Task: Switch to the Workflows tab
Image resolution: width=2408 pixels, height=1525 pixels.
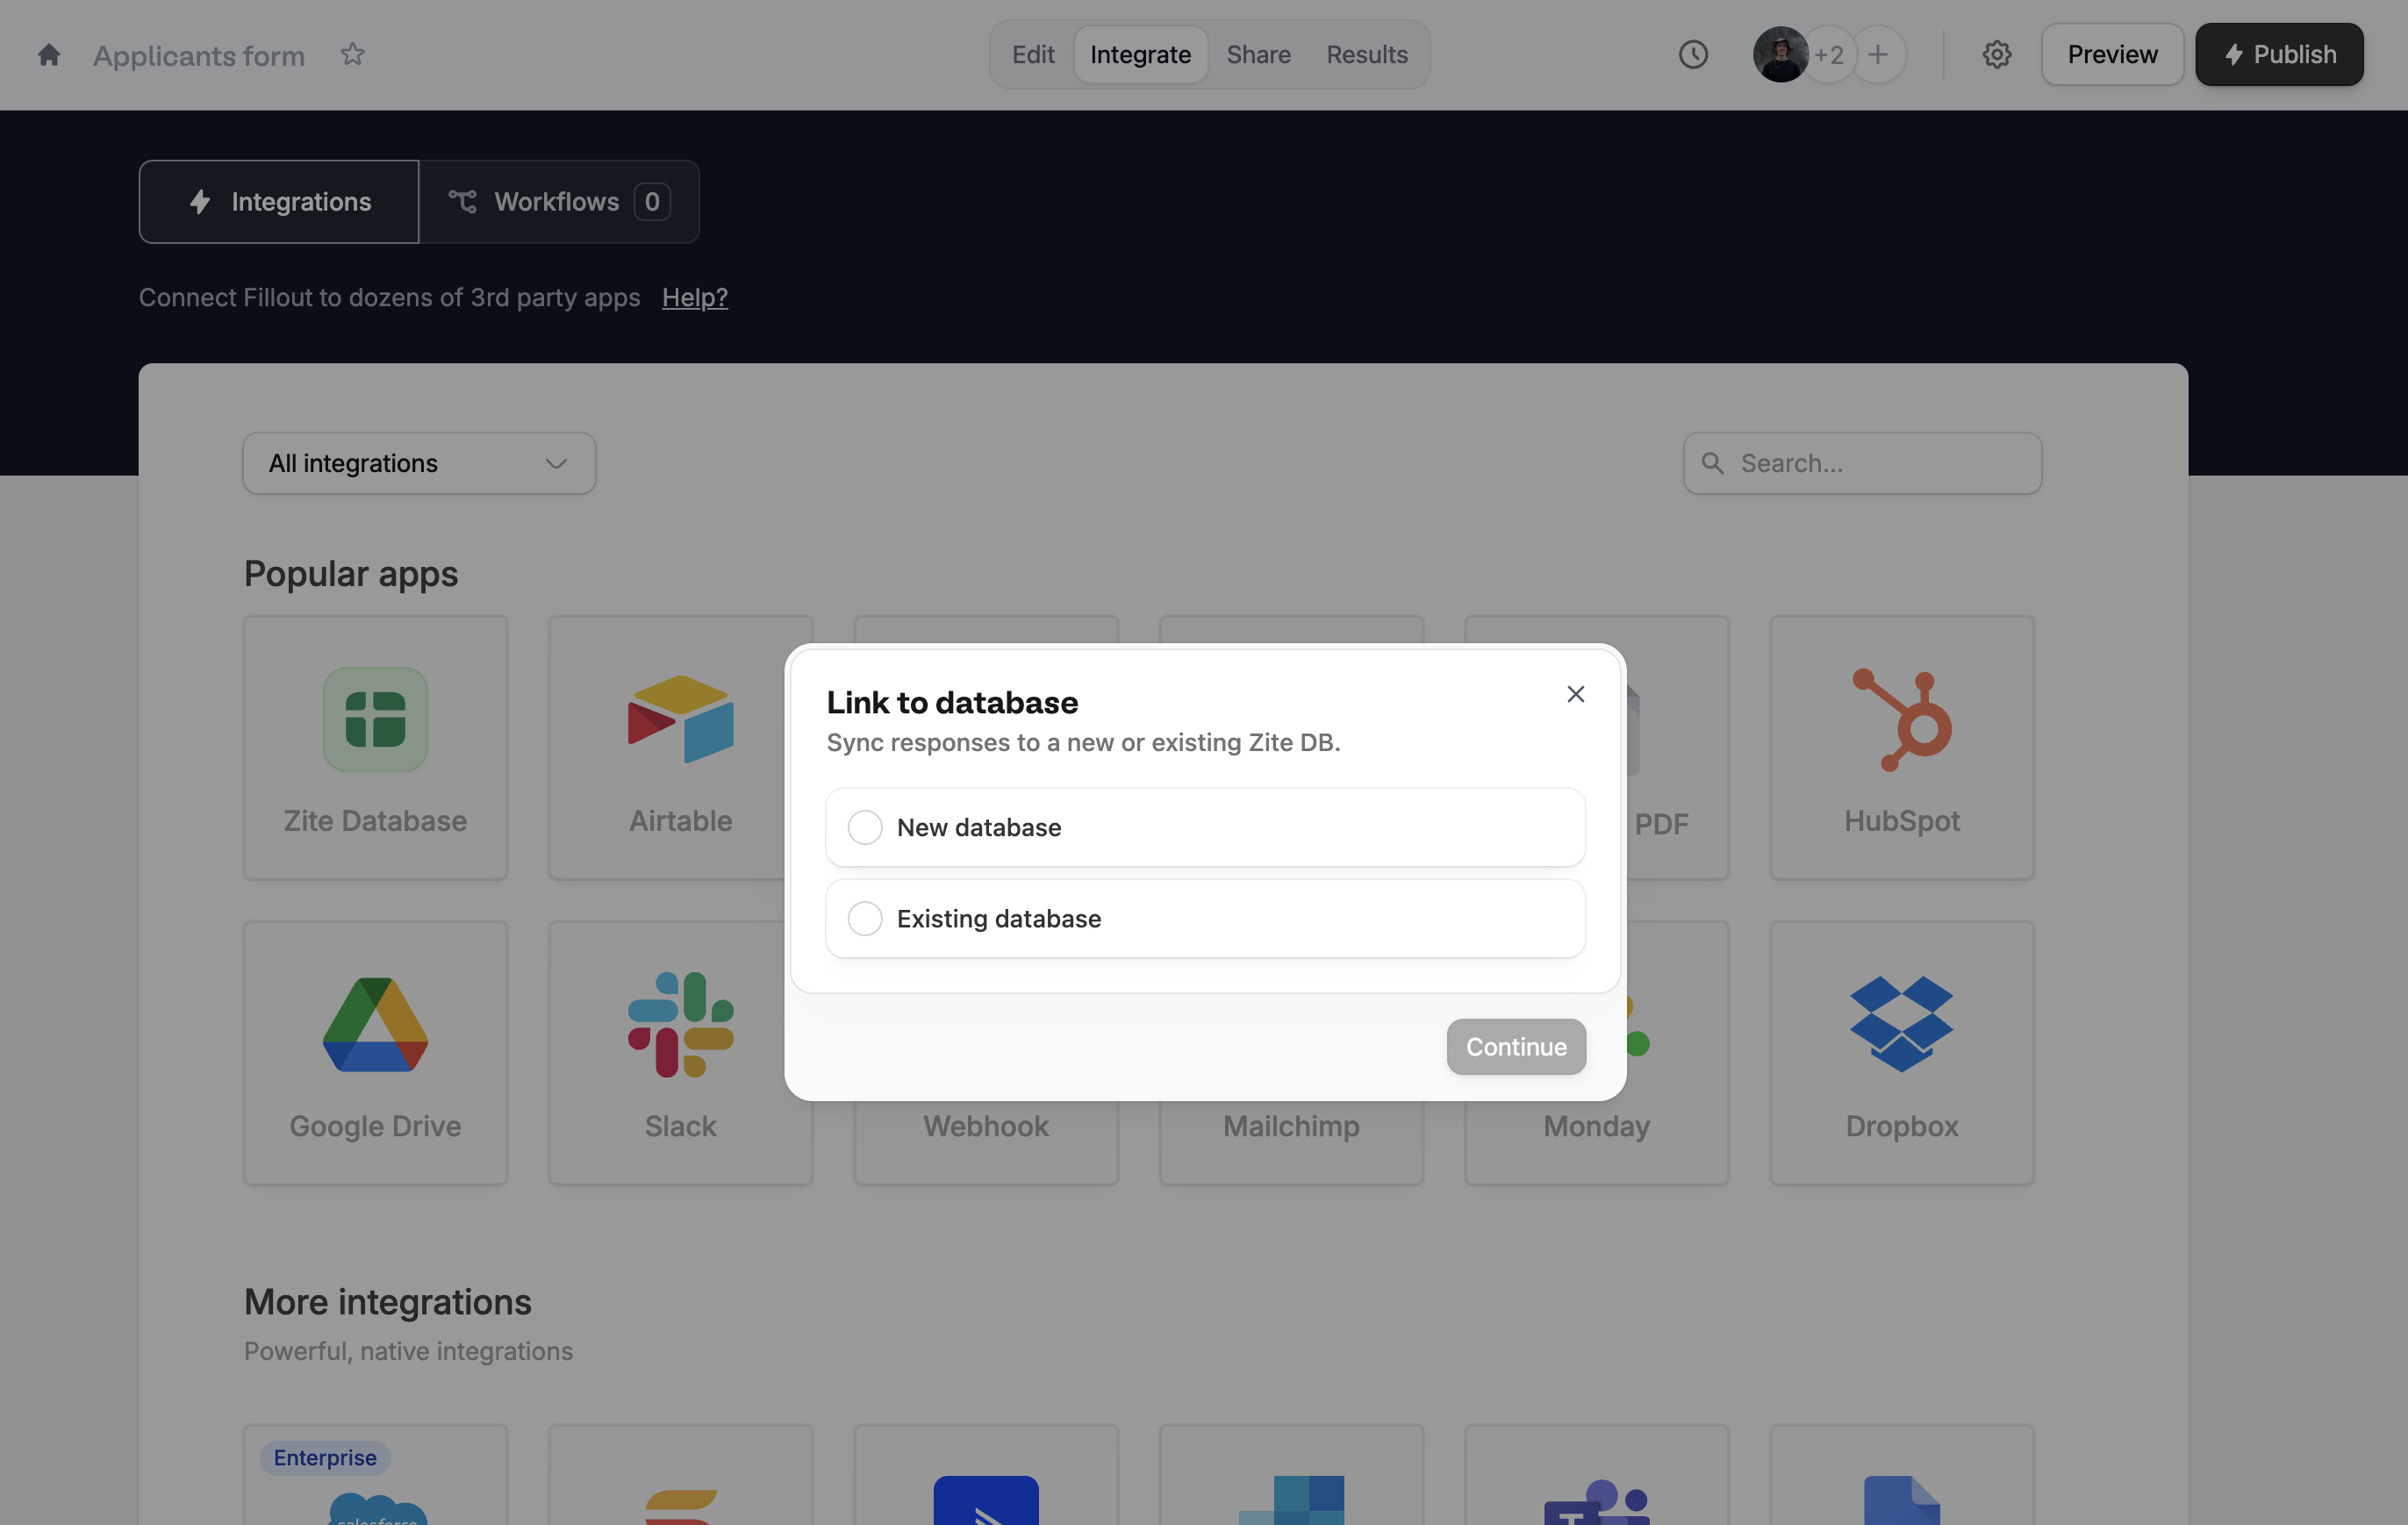Action: (x=558, y=202)
